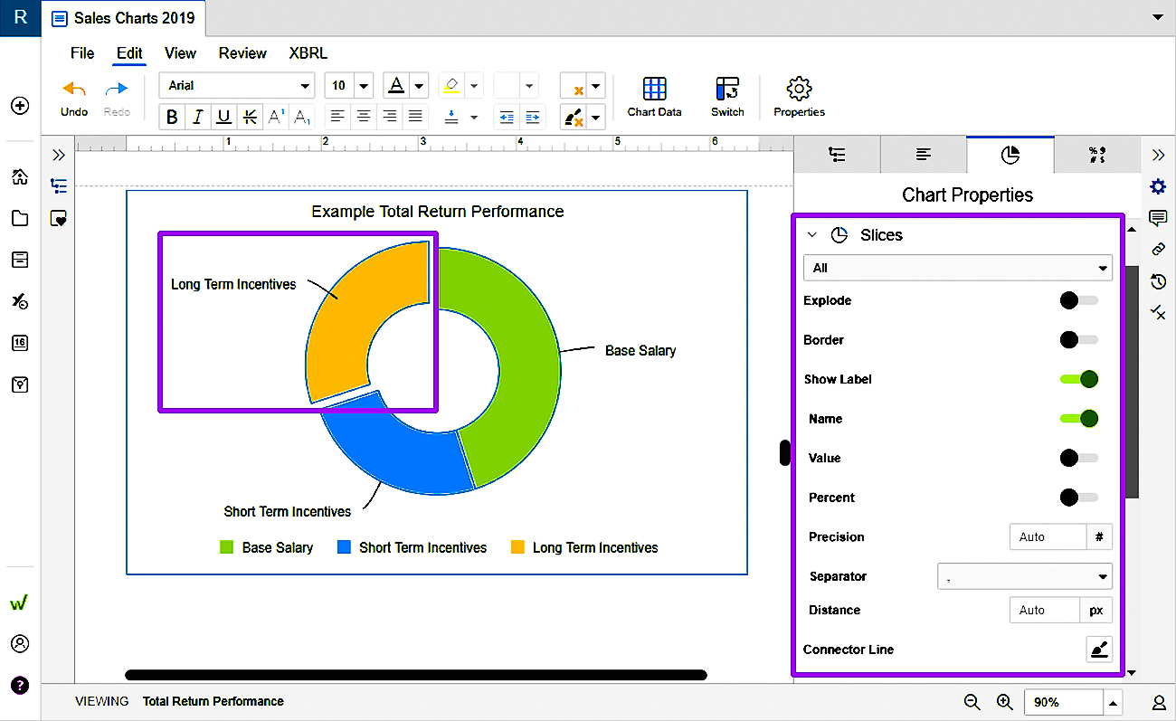This screenshot has height=721, width=1176.
Task: Click the Total Return Performance link
Action: pyautogui.click(x=213, y=702)
